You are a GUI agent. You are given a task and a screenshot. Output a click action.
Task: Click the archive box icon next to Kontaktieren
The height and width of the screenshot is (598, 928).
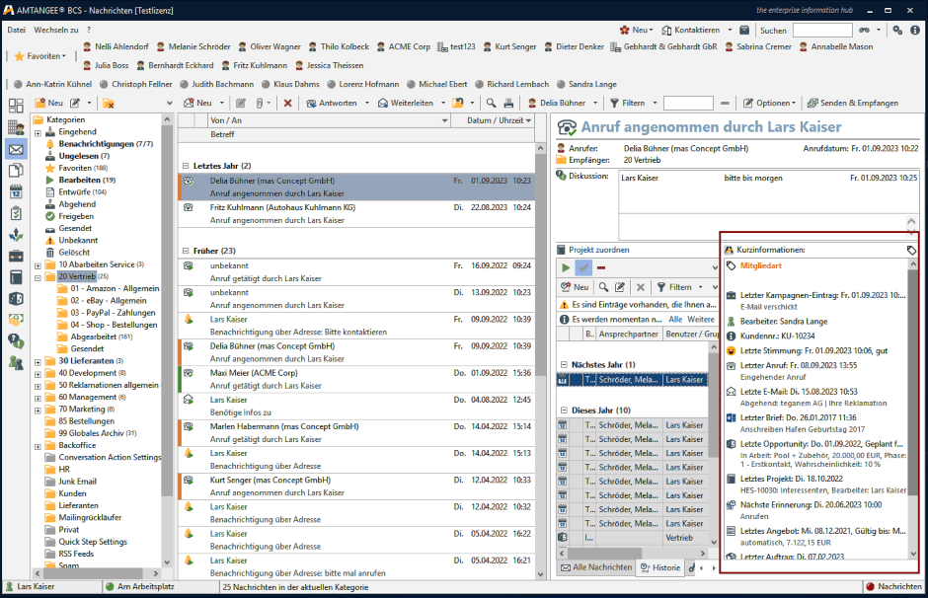[744, 31]
